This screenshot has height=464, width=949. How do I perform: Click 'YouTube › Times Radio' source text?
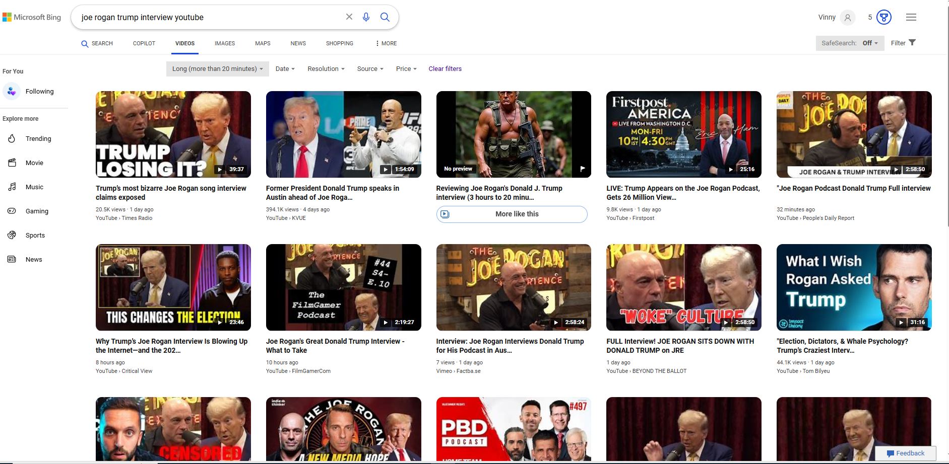click(x=124, y=218)
